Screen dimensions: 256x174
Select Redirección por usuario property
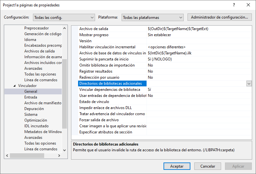[x=99, y=77]
